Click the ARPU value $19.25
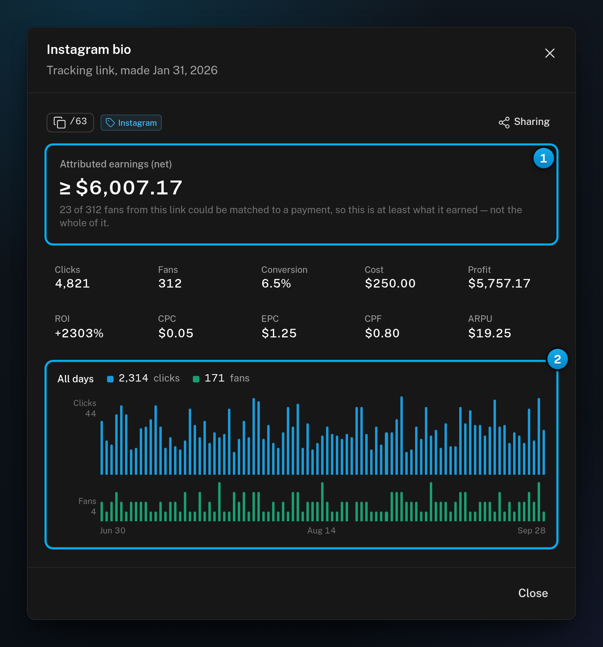 [489, 333]
